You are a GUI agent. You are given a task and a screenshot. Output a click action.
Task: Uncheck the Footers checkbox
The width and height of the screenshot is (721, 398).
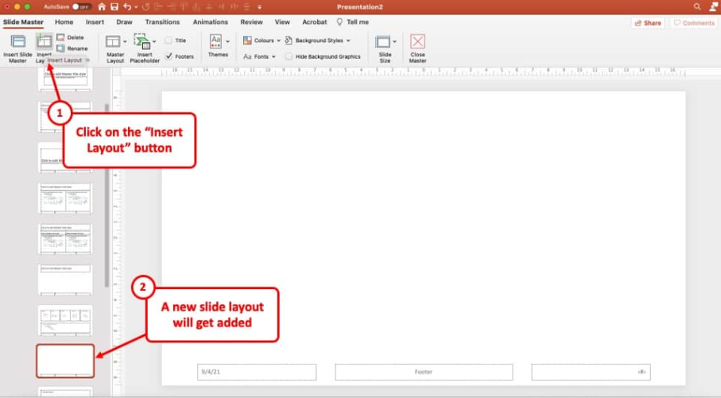click(x=169, y=56)
